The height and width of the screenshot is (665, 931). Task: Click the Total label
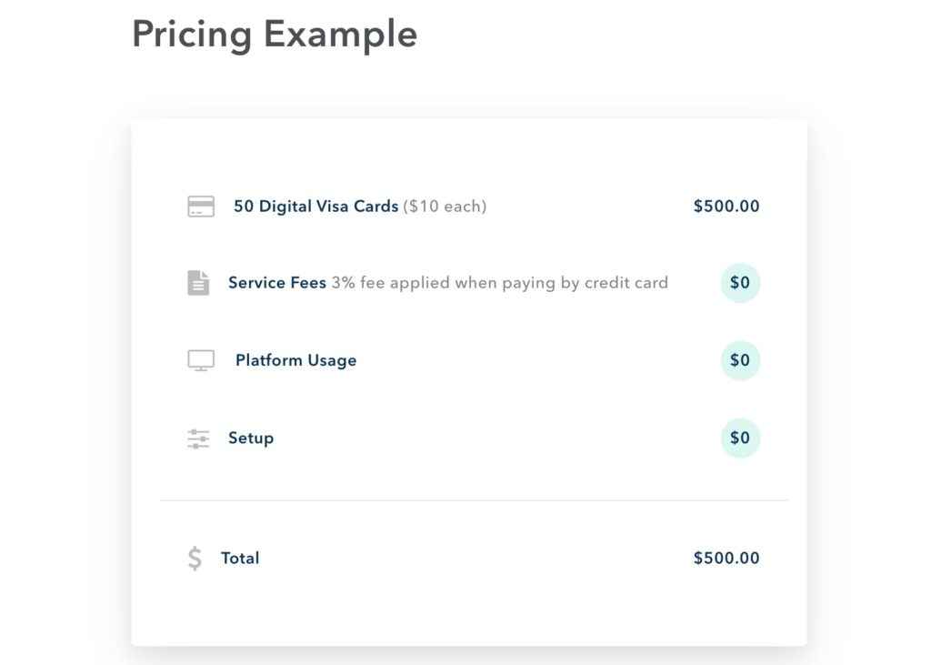(x=240, y=558)
